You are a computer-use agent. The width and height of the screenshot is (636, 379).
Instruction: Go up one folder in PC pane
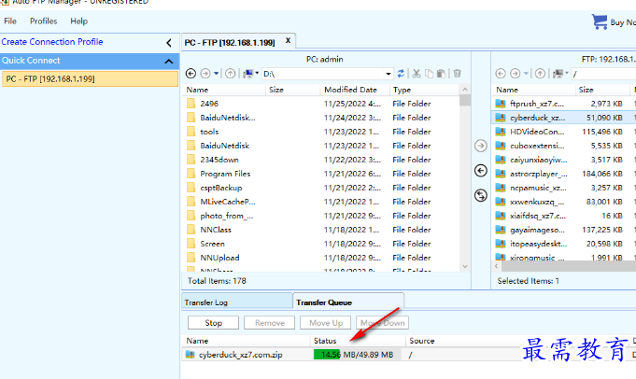pyautogui.click(x=231, y=74)
